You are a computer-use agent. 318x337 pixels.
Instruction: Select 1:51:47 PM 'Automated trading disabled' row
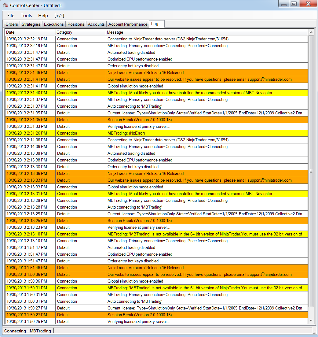(156, 247)
